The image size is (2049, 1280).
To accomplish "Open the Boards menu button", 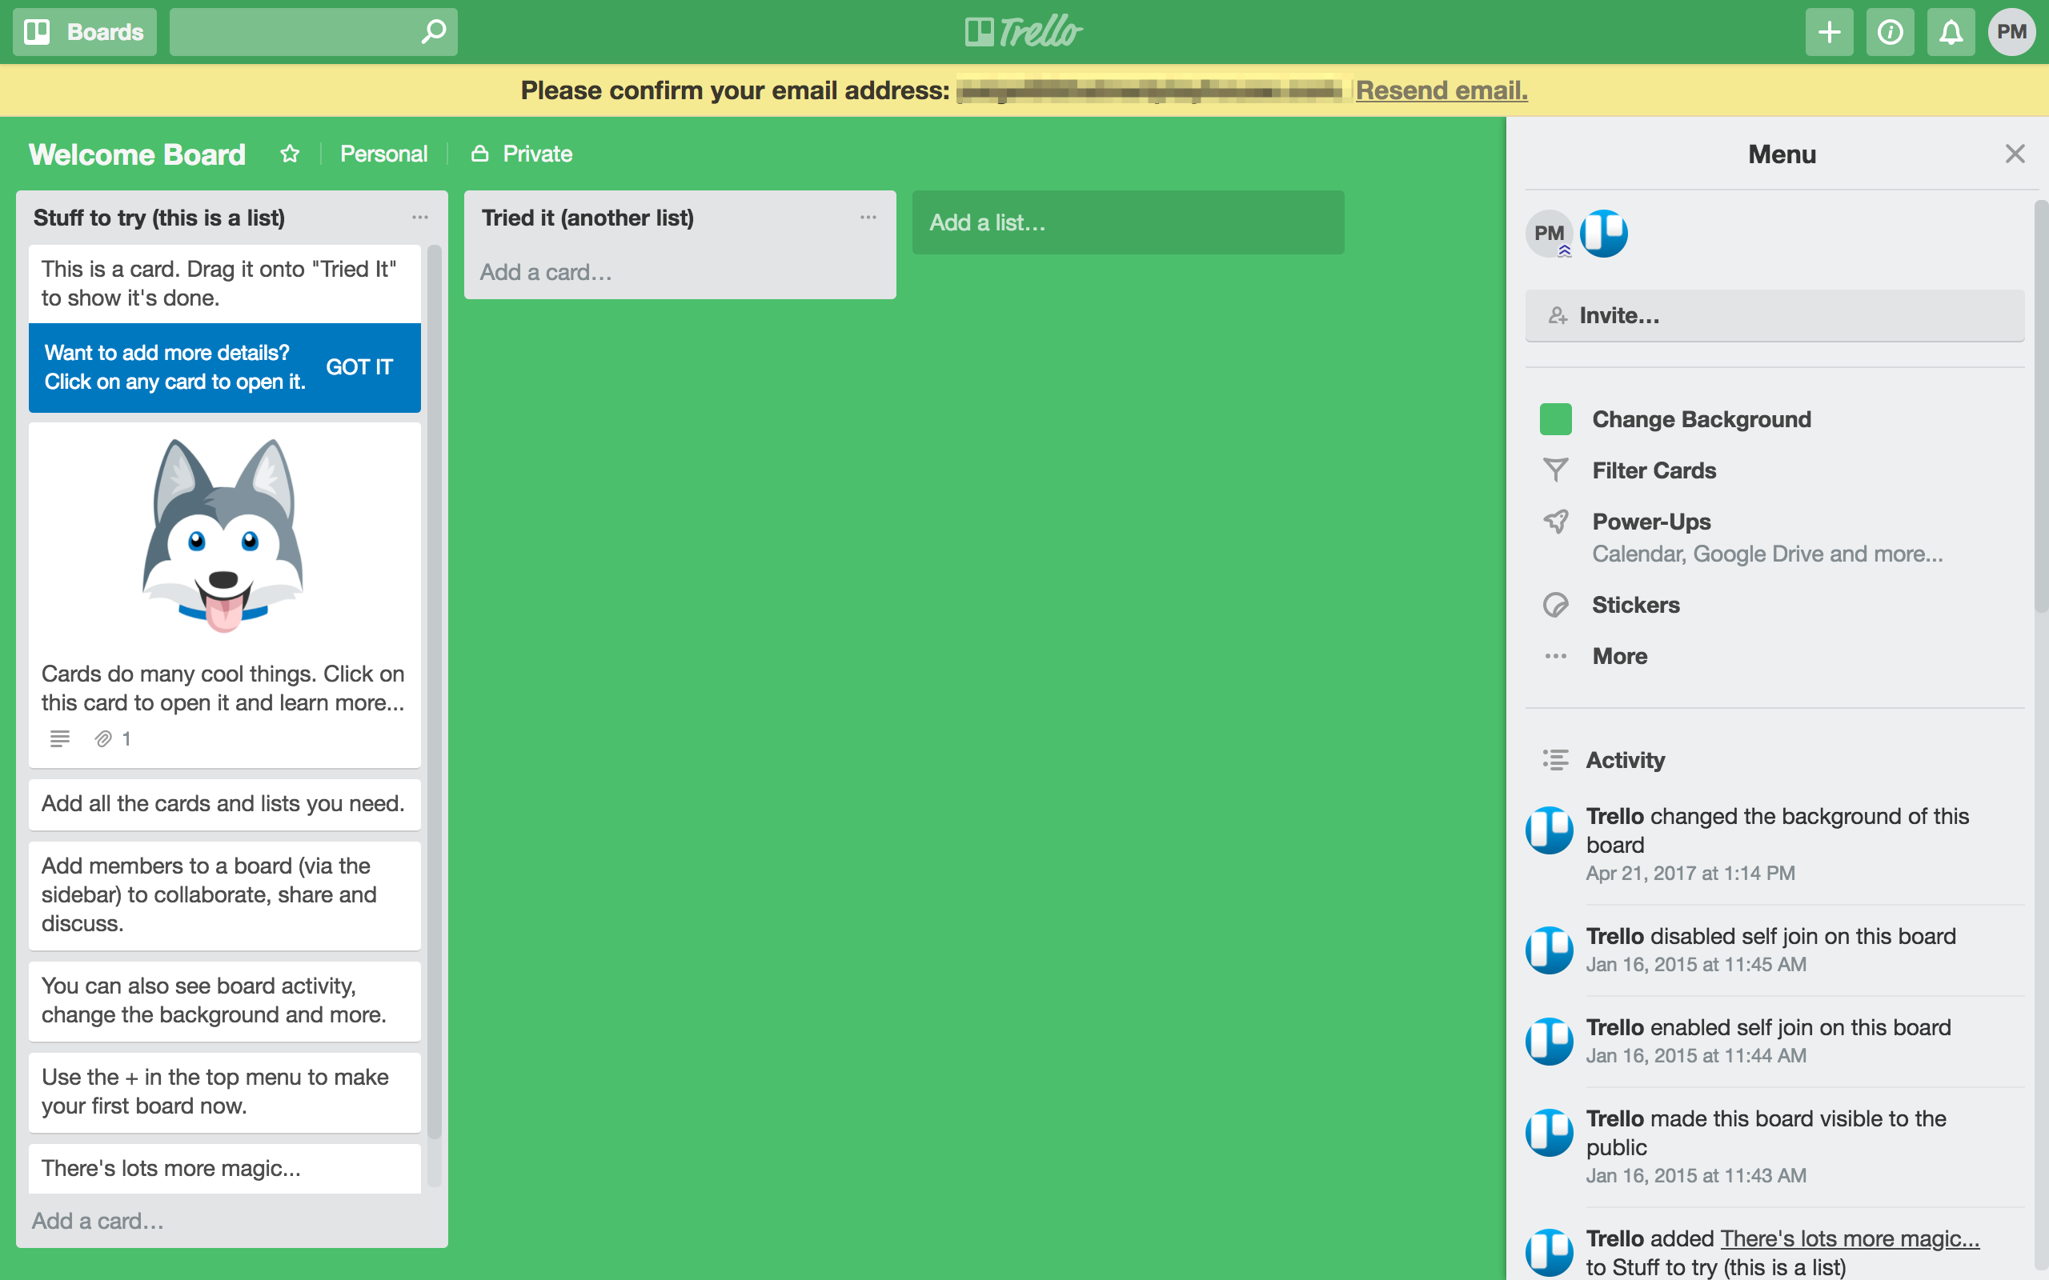I will pyautogui.click(x=85, y=32).
